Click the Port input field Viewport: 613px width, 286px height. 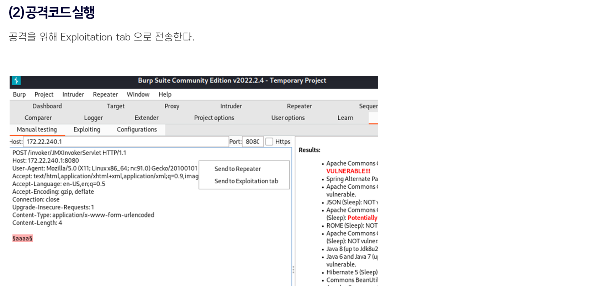pos(253,141)
